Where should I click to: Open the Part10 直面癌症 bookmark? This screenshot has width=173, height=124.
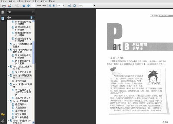click(x=20, y=101)
